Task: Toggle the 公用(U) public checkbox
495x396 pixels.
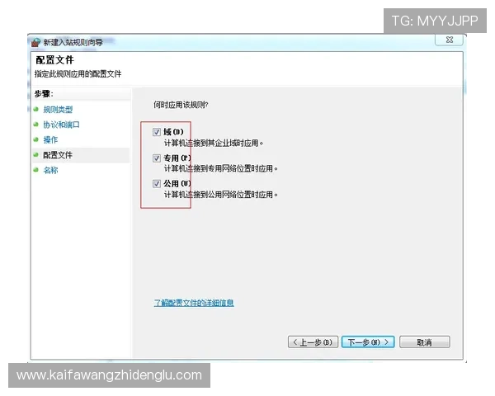Action: click(157, 183)
